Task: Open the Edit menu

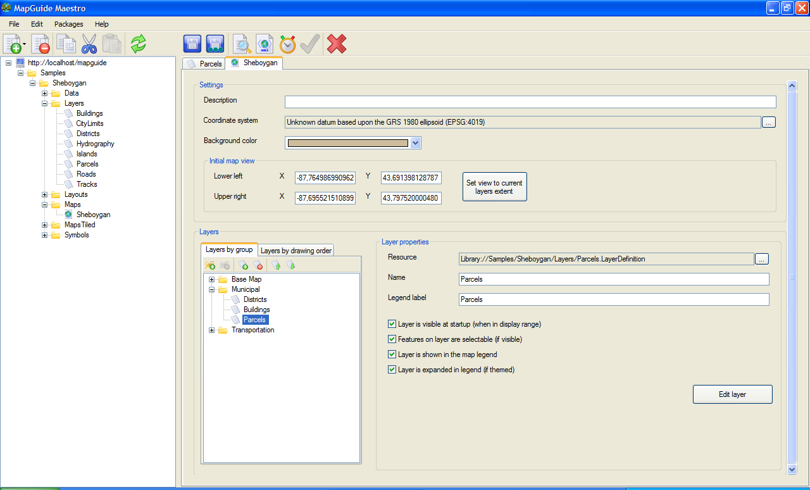Action: (x=37, y=24)
